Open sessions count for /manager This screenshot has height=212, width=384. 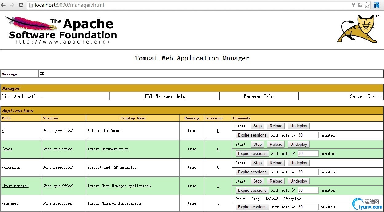[218, 203]
